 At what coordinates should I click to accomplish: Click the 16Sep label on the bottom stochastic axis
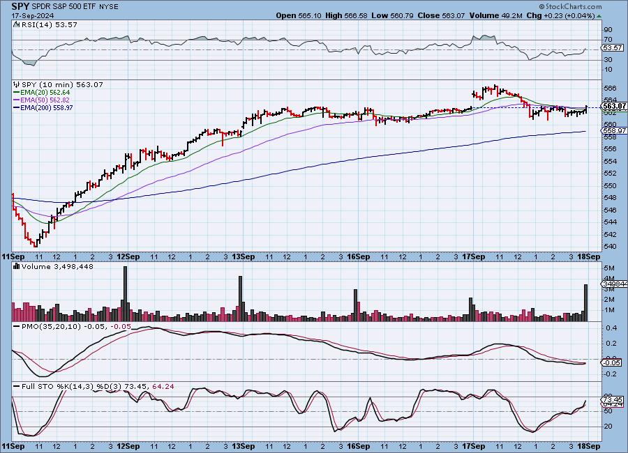pos(359,446)
